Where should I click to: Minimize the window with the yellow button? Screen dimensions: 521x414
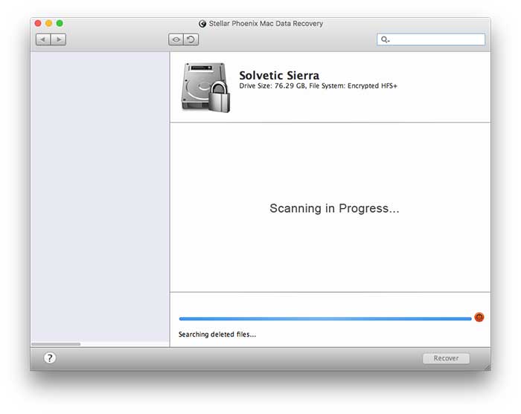click(x=49, y=23)
